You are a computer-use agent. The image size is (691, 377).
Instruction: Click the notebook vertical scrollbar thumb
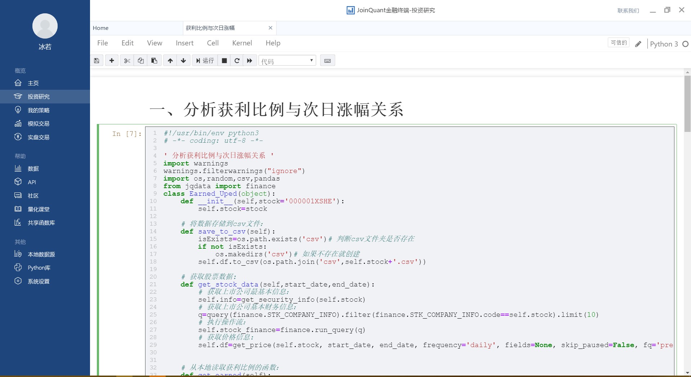[x=687, y=104]
